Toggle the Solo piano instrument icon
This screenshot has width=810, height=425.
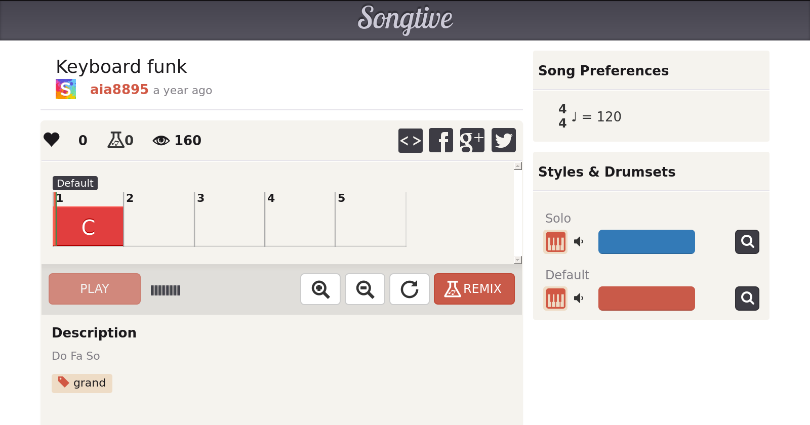(x=555, y=242)
